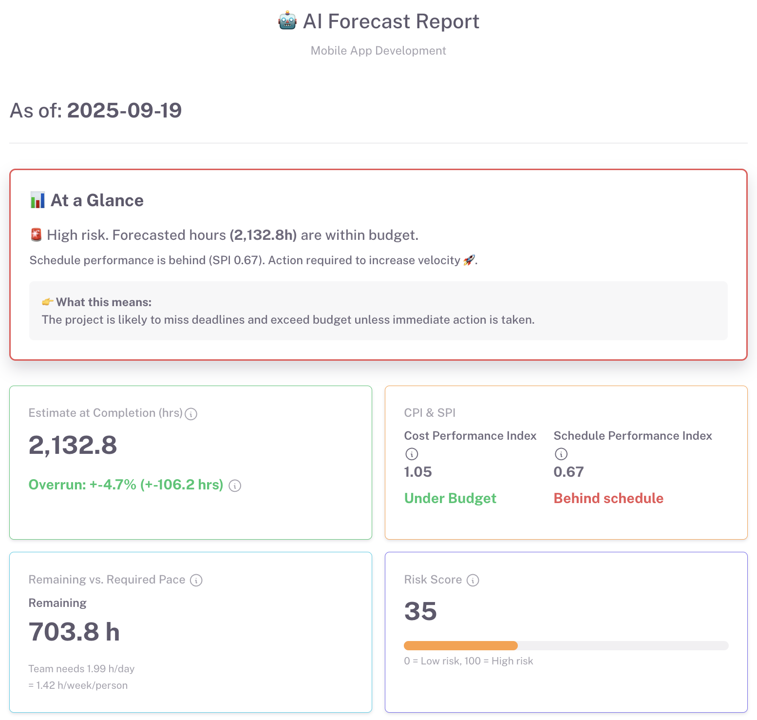
Task: Click forecasted hours value (2,132.8h)
Action: [263, 235]
